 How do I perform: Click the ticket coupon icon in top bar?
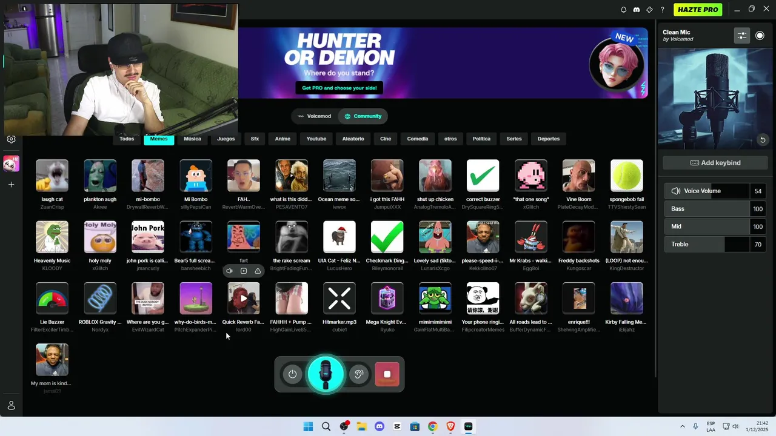tap(649, 10)
